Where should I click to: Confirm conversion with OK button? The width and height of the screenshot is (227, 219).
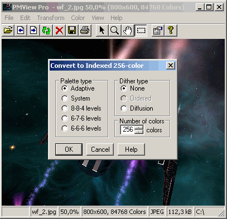pyautogui.click(x=69, y=150)
